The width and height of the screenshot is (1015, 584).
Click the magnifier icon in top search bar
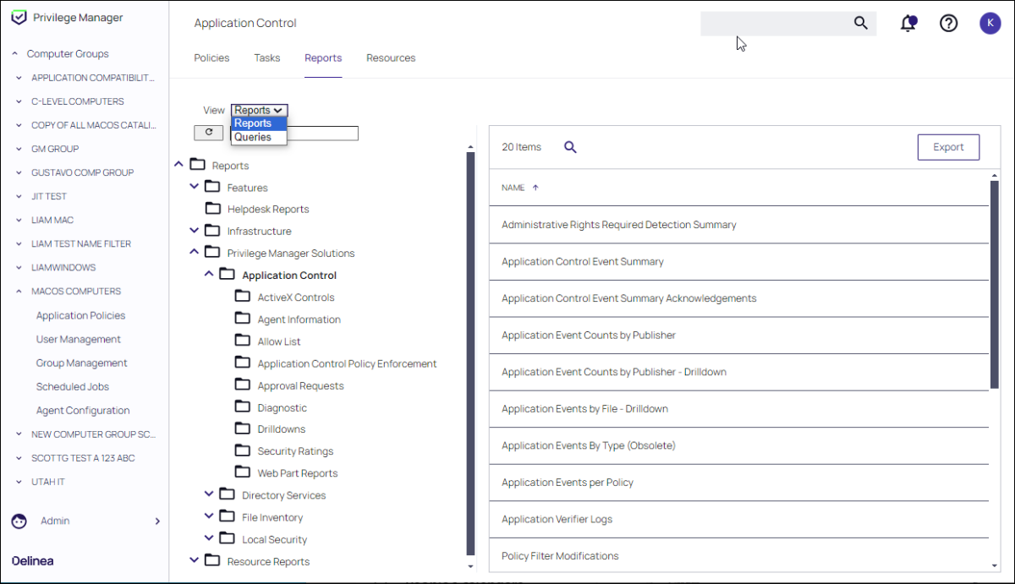[x=860, y=24]
